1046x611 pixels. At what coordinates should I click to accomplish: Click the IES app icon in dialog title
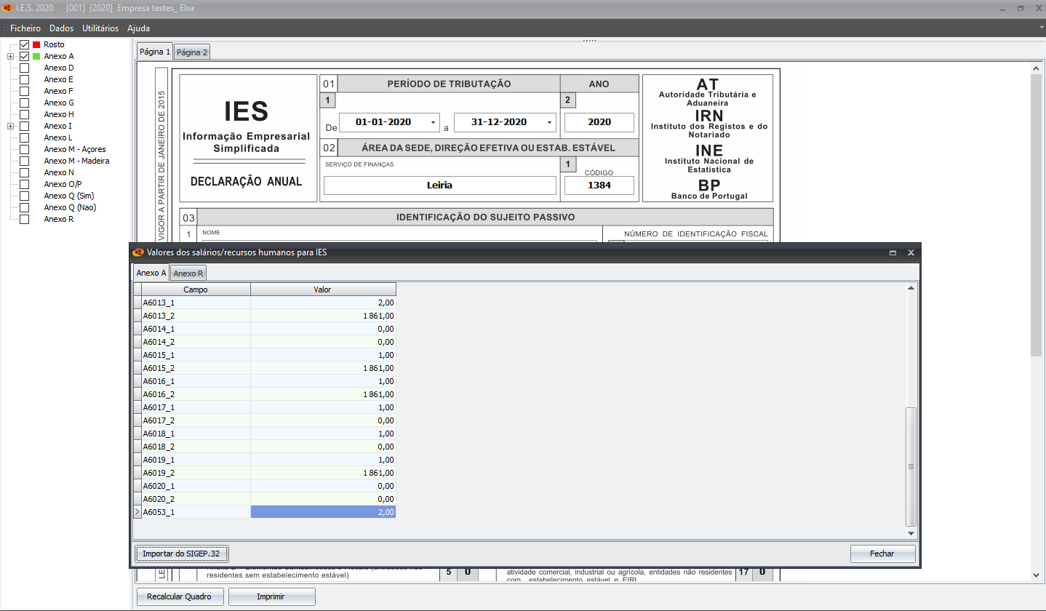point(137,252)
